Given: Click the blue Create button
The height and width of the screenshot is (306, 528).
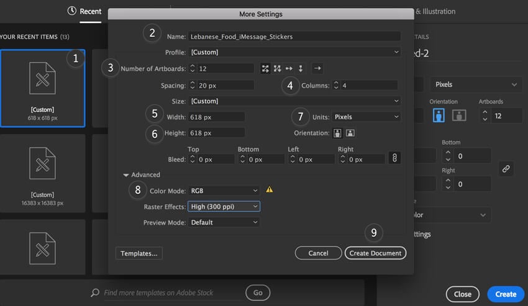Looking at the screenshot, I should click(506, 294).
